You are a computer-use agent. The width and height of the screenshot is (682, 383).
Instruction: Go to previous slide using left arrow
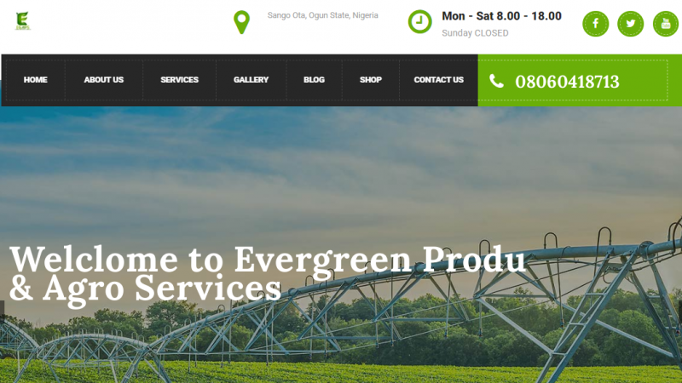(x=2, y=312)
